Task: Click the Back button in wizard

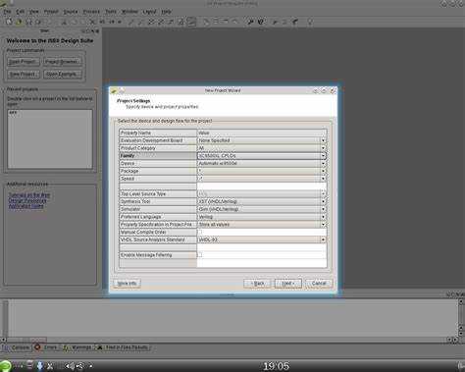Action: click(257, 284)
